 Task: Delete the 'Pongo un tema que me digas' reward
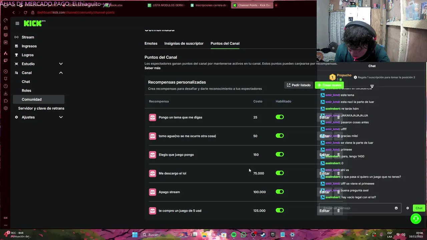338,117
